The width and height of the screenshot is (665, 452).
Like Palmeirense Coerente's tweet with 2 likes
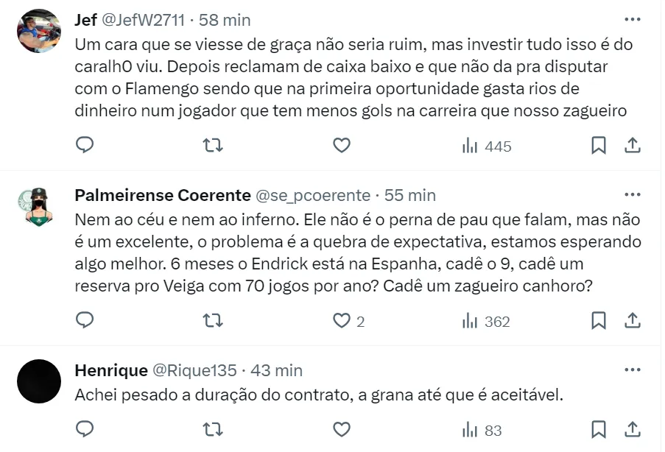point(341,321)
